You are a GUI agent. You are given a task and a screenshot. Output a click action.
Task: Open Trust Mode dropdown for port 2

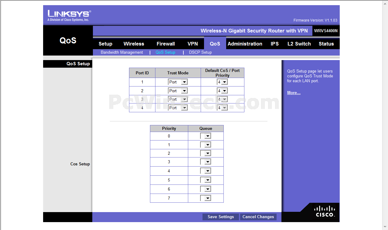(x=178, y=91)
